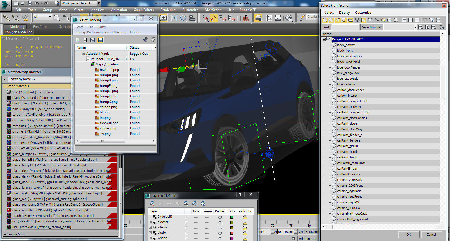Click OK in Select From Scene

tap(408, 235)
